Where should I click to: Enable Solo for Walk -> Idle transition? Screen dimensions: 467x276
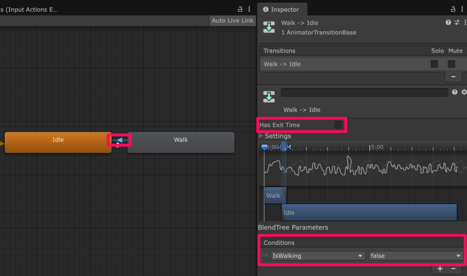click(x=434, y=64)
